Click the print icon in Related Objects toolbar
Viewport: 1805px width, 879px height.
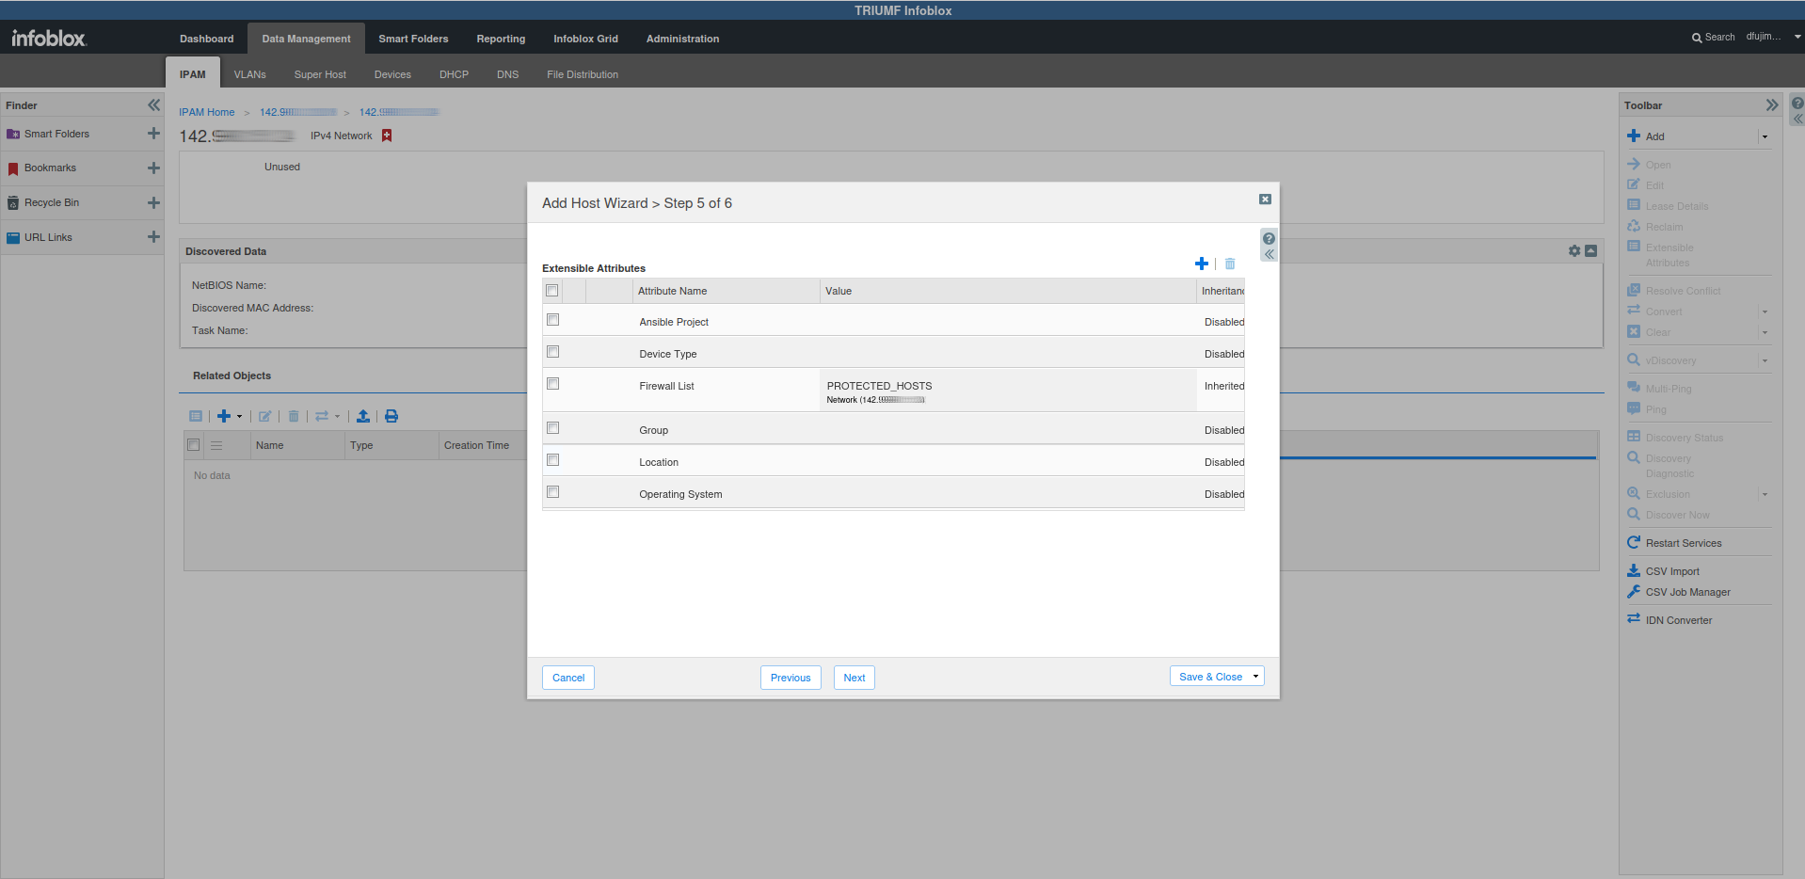tap(391, 416)
